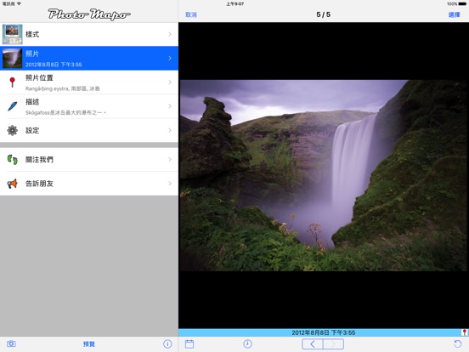Tap the 預覽 preview button

89,343
